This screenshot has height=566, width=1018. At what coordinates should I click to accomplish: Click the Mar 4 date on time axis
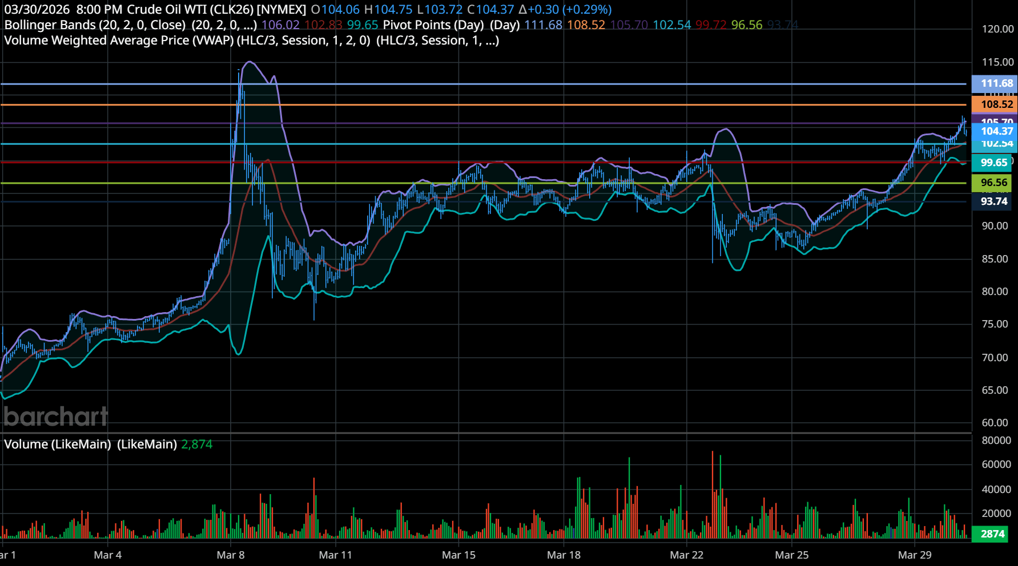108,555
